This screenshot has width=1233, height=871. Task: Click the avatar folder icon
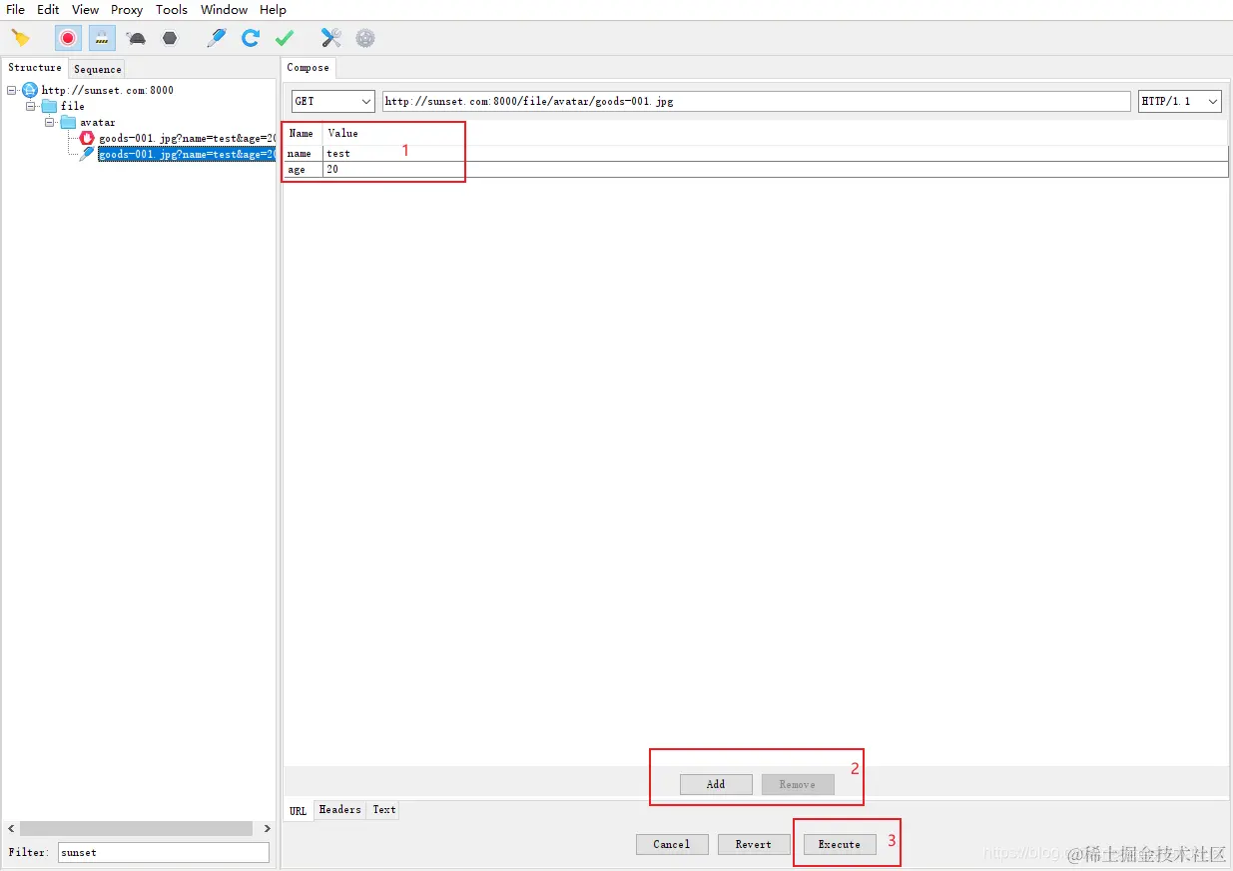68,122
